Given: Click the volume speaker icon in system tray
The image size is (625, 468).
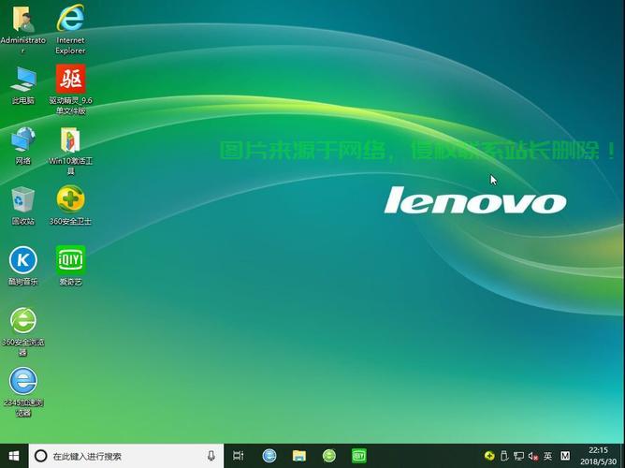Looking at the screenshot, I should 533,456.
